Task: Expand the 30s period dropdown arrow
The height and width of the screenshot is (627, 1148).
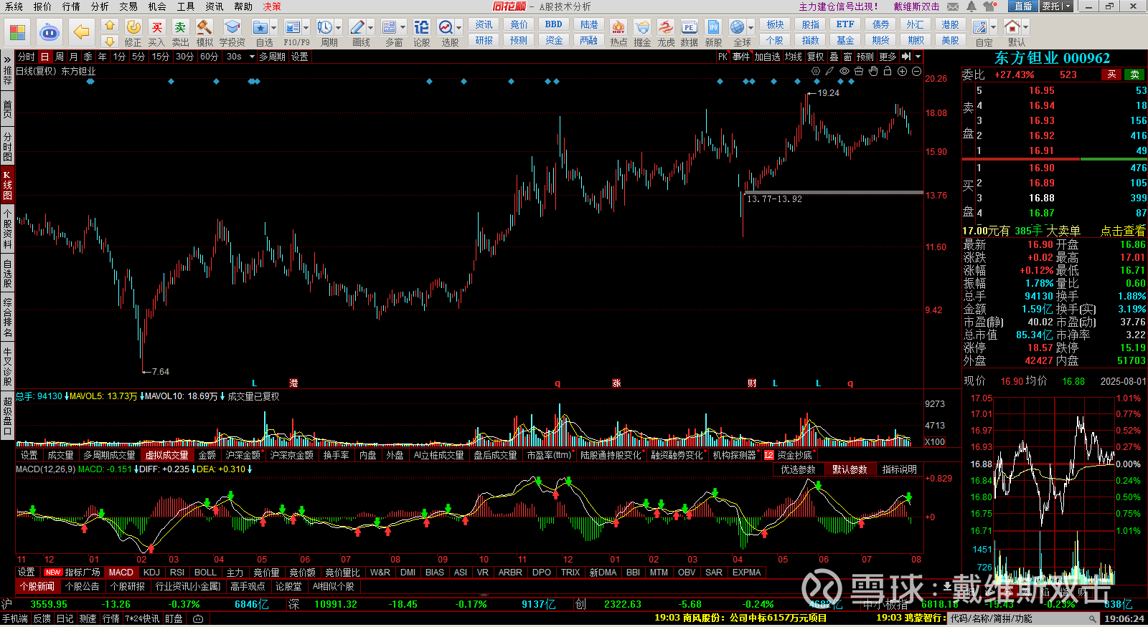Action: (252, 57)
